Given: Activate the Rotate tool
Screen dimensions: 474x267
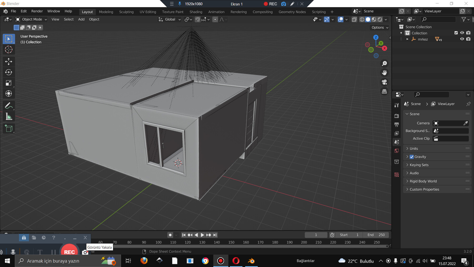Looking at the screenshot, I should [9, 72].
